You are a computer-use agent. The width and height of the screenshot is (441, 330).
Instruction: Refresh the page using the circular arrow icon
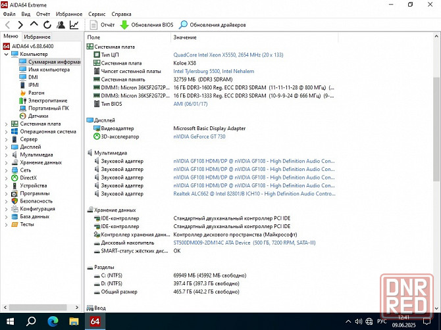point(47,25)
